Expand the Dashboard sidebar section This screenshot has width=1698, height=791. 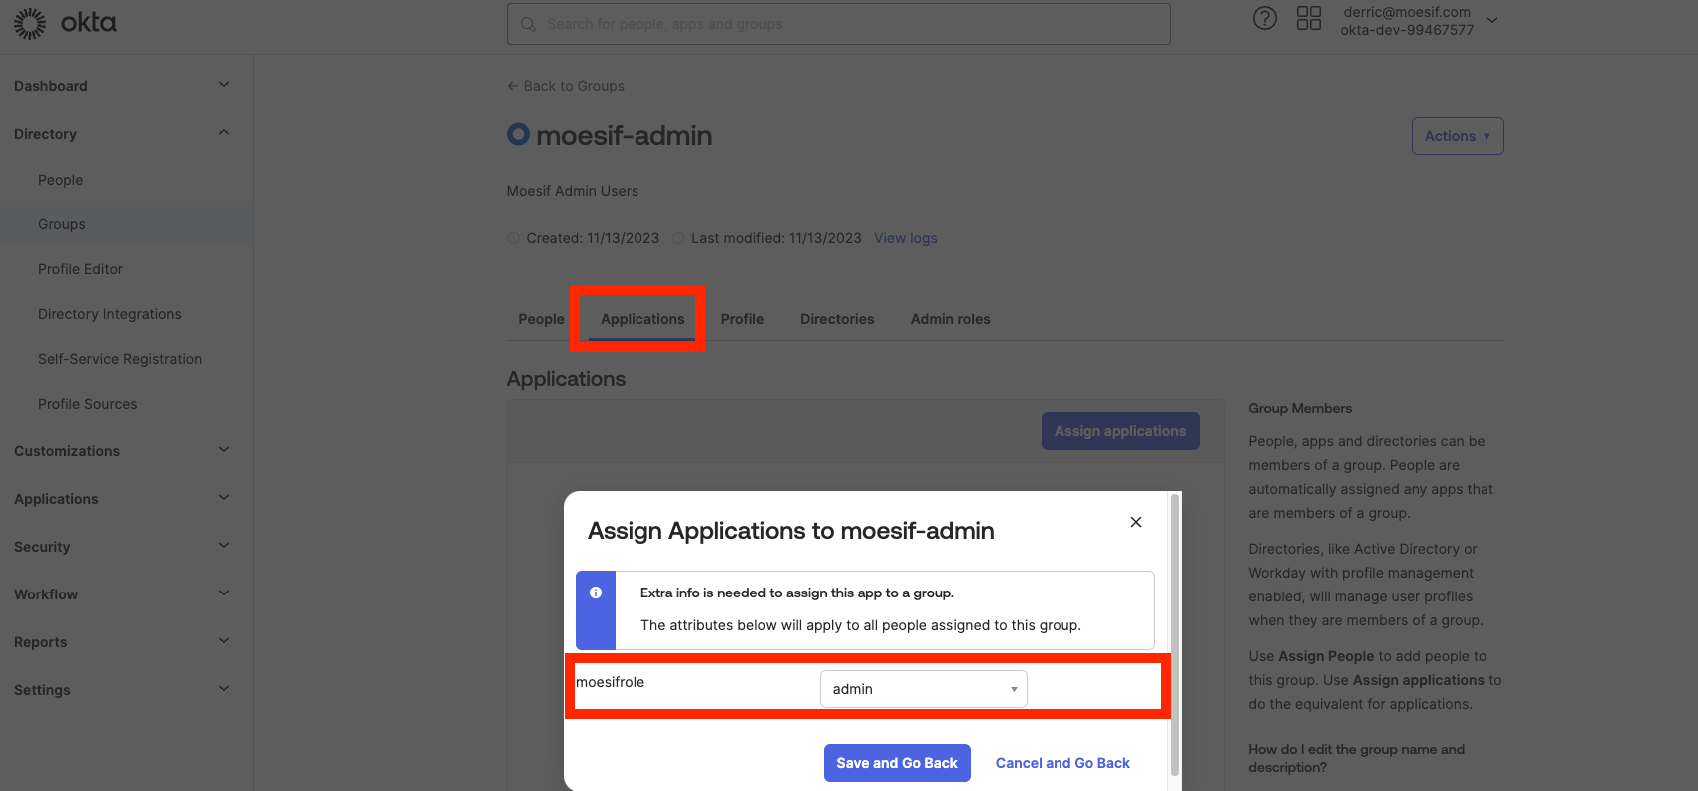224,85
